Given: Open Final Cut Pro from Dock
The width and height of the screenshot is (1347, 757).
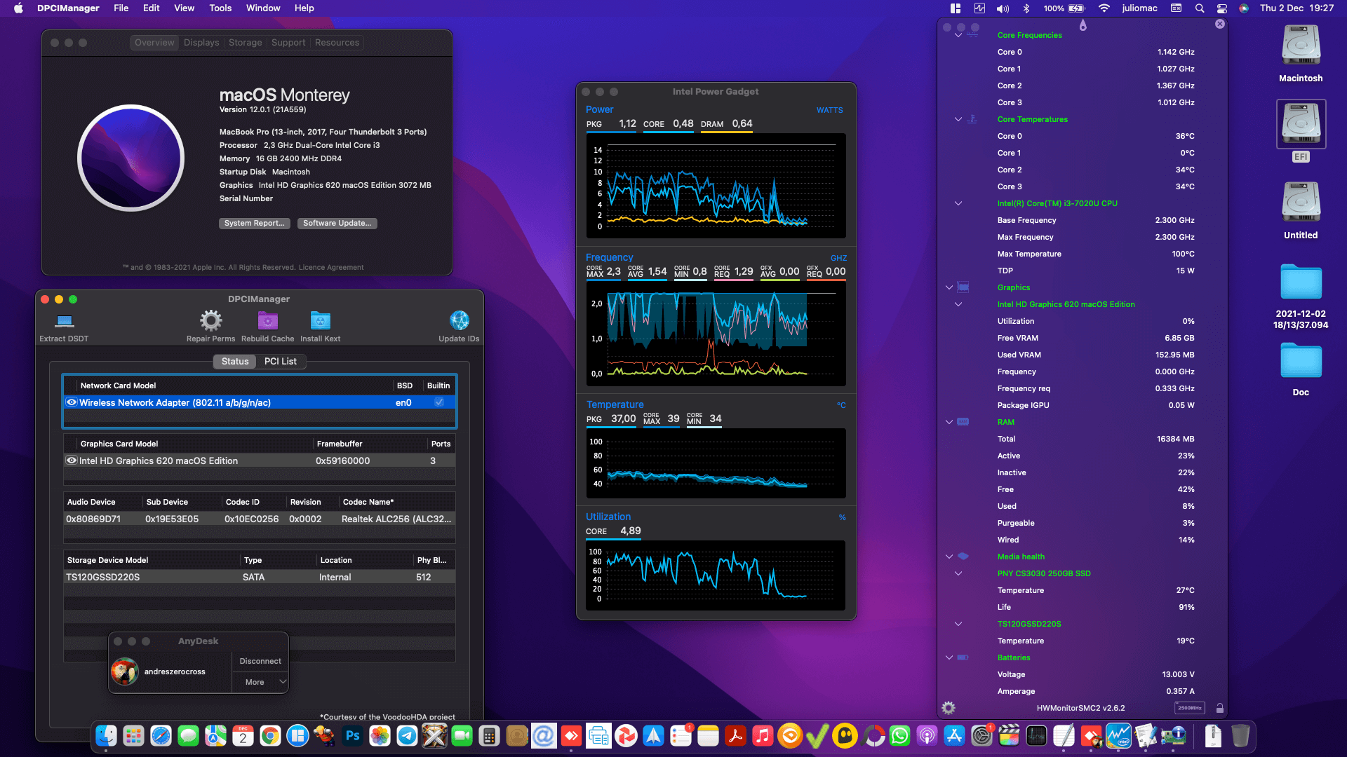Looking at the screenshot, I should click(1009, 736).
